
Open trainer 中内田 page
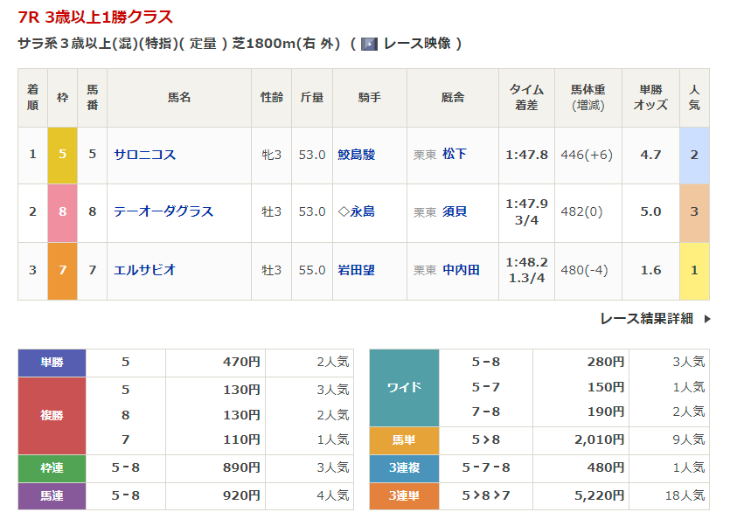(461, 270)
